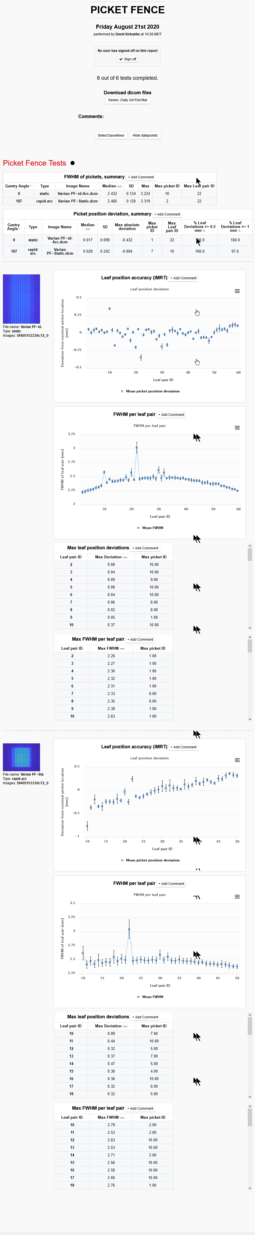Sort Picket position deviation summary by Gantry Angle

(13, 227)
